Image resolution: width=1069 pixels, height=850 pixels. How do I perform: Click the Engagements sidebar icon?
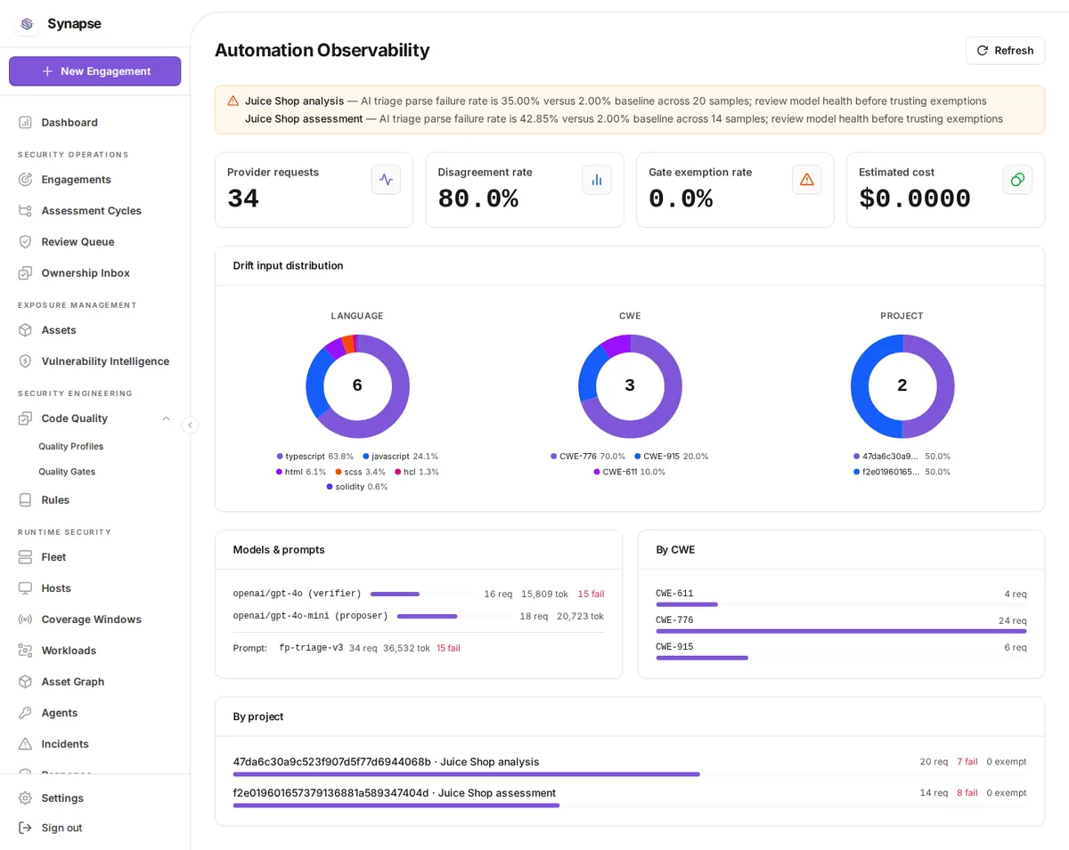point(25,179)
